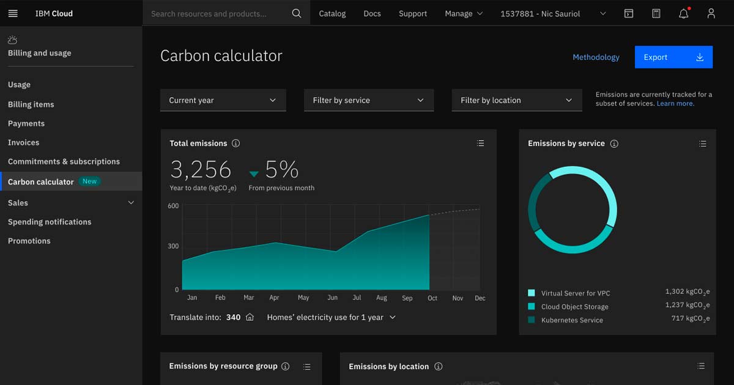
Task: Click the Learn more link
Action: click(675, 104)
